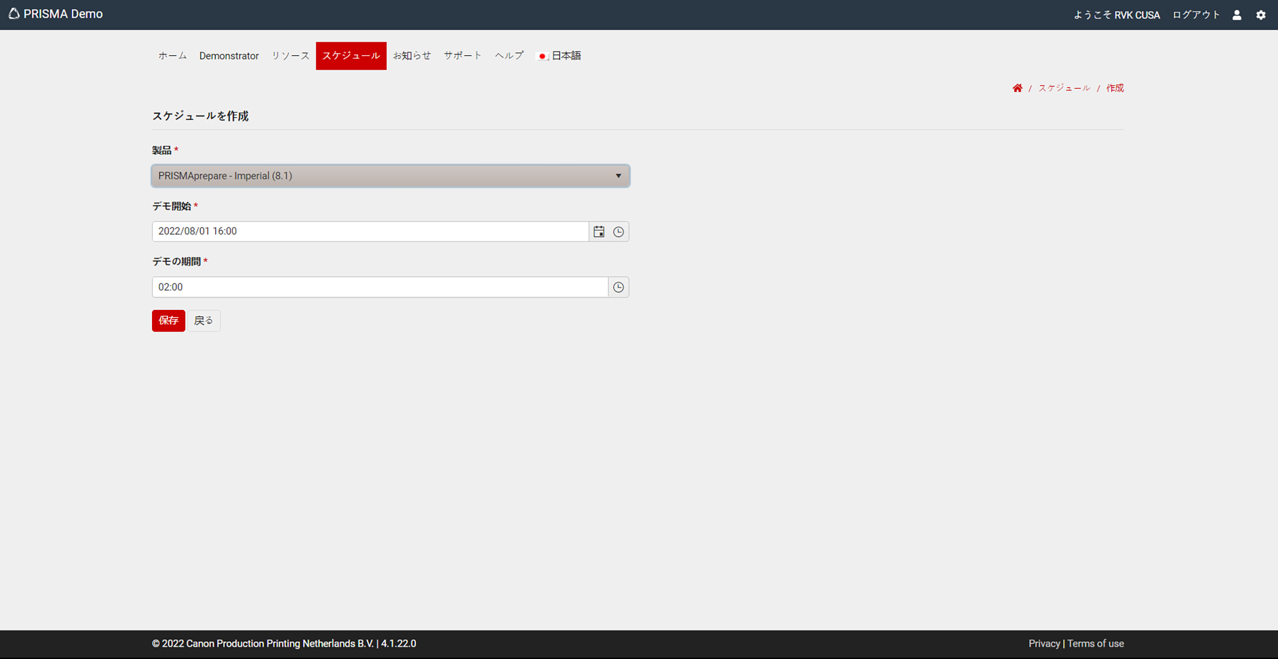Open the settings gear icon

click(x=1261, y=15)
